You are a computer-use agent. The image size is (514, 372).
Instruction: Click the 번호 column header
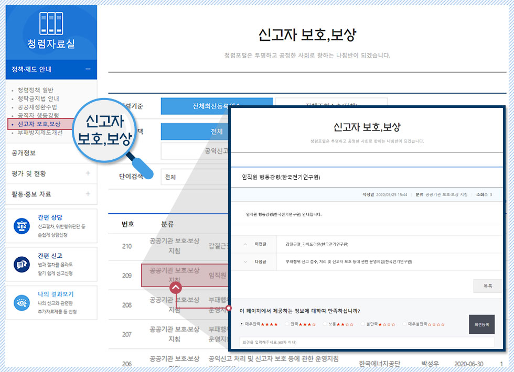click(128, 224)
